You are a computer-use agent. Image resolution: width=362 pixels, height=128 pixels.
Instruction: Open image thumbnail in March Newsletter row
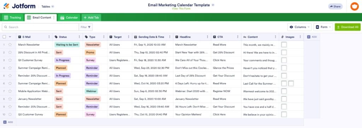284,45
